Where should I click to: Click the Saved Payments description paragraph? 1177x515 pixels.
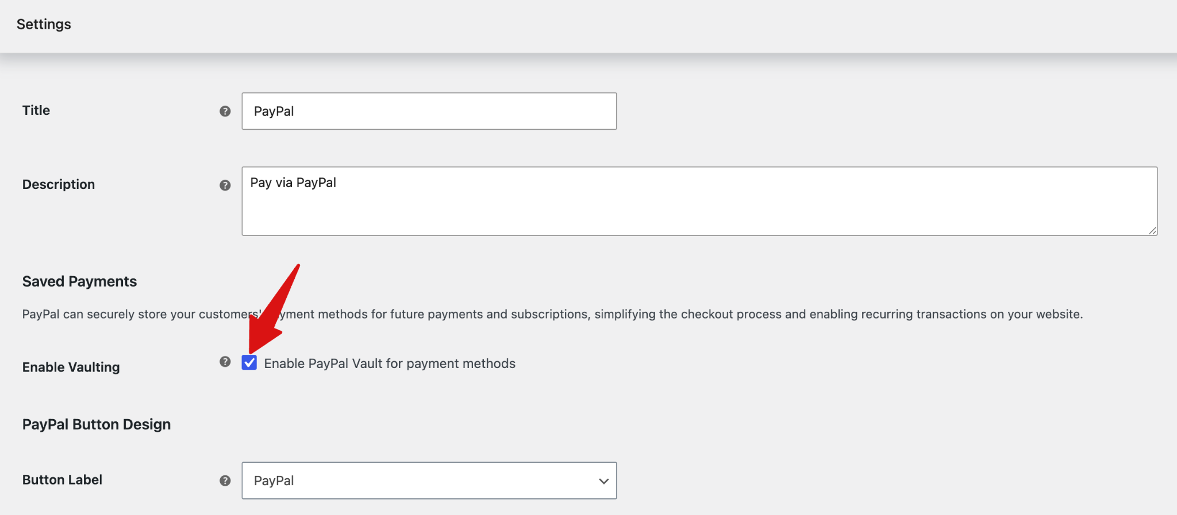click(x=552, y=314)
